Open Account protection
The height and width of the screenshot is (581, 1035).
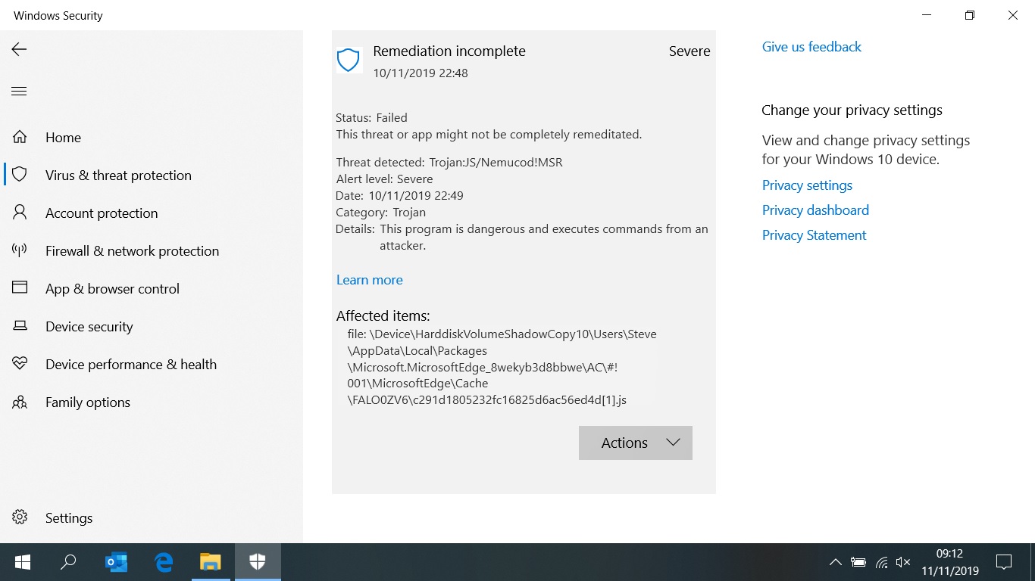click(x=102, y=213)
